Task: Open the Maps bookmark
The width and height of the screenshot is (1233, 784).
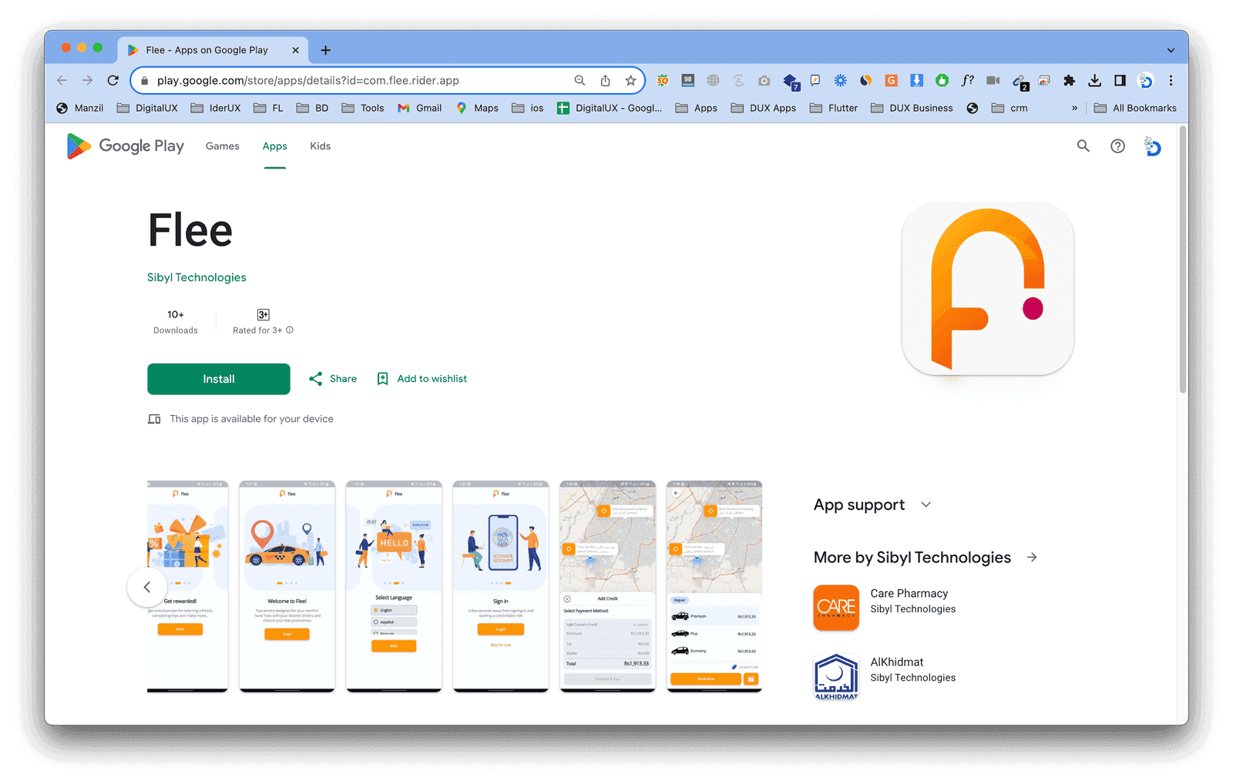Action: click(x=477, y=108)
